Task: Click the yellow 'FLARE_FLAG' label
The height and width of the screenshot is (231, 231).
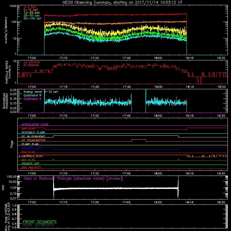Action: 30,144
